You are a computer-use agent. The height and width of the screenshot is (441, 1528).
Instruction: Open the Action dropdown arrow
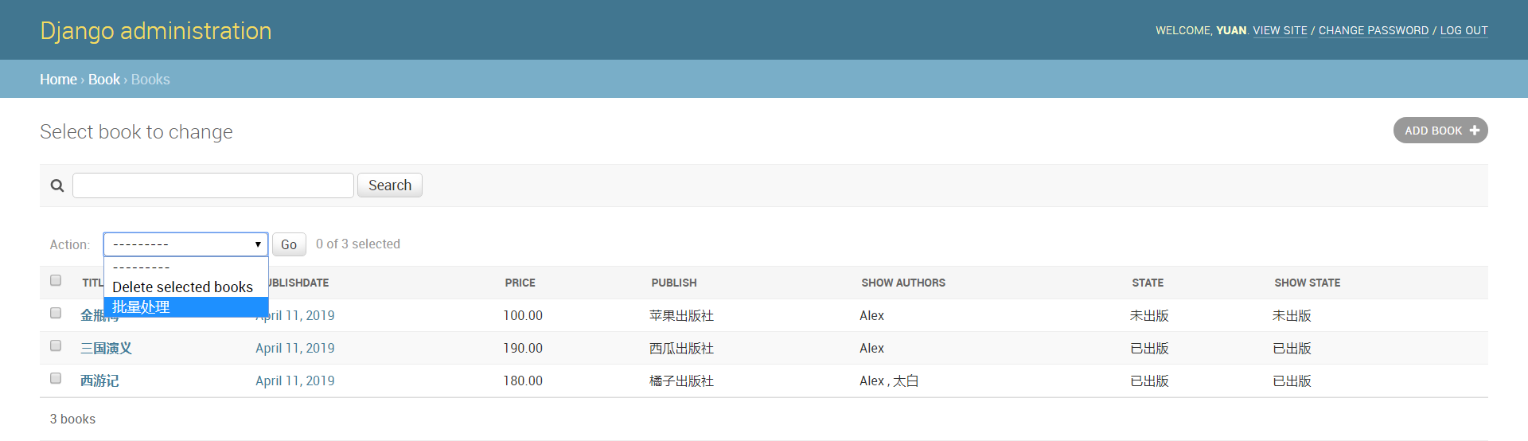pyautogui.click(x=258, y=244)
